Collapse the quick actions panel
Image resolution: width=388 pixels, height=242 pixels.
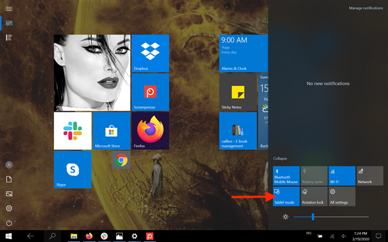pos(280,158)
